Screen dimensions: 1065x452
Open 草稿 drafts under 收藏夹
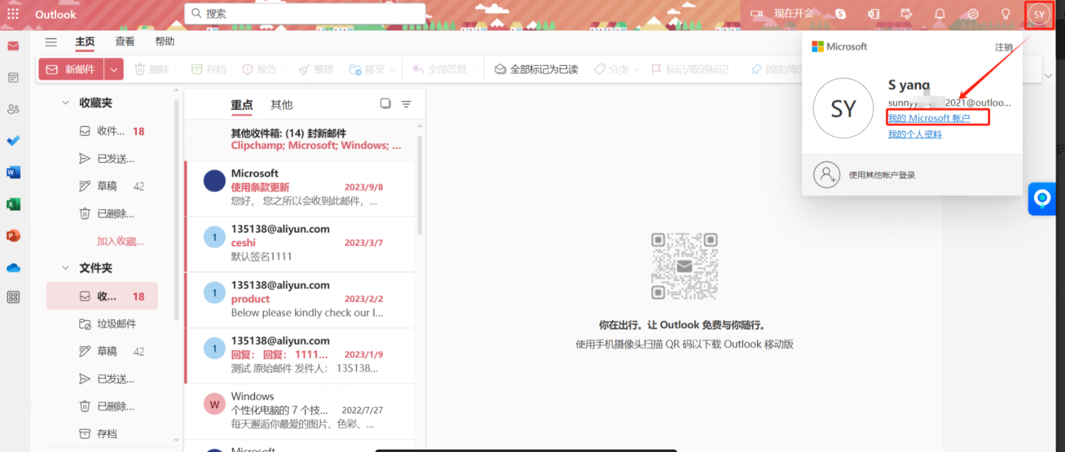[x=102, y=186]
